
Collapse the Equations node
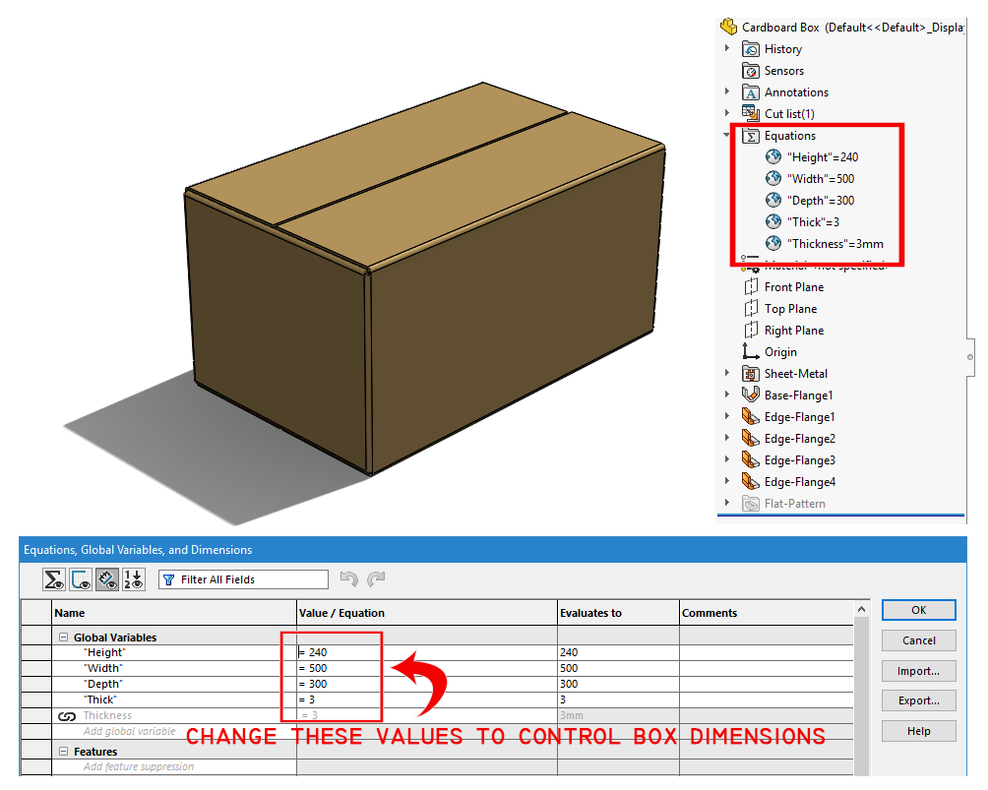(x=727, y=135)
